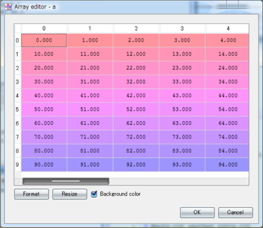Select the cell containing 64.000
The width and height of the screenshot is (263, 228).
click(x=227, y=124)
